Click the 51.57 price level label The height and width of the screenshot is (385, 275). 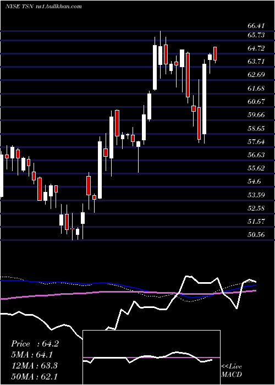(256, 222)
